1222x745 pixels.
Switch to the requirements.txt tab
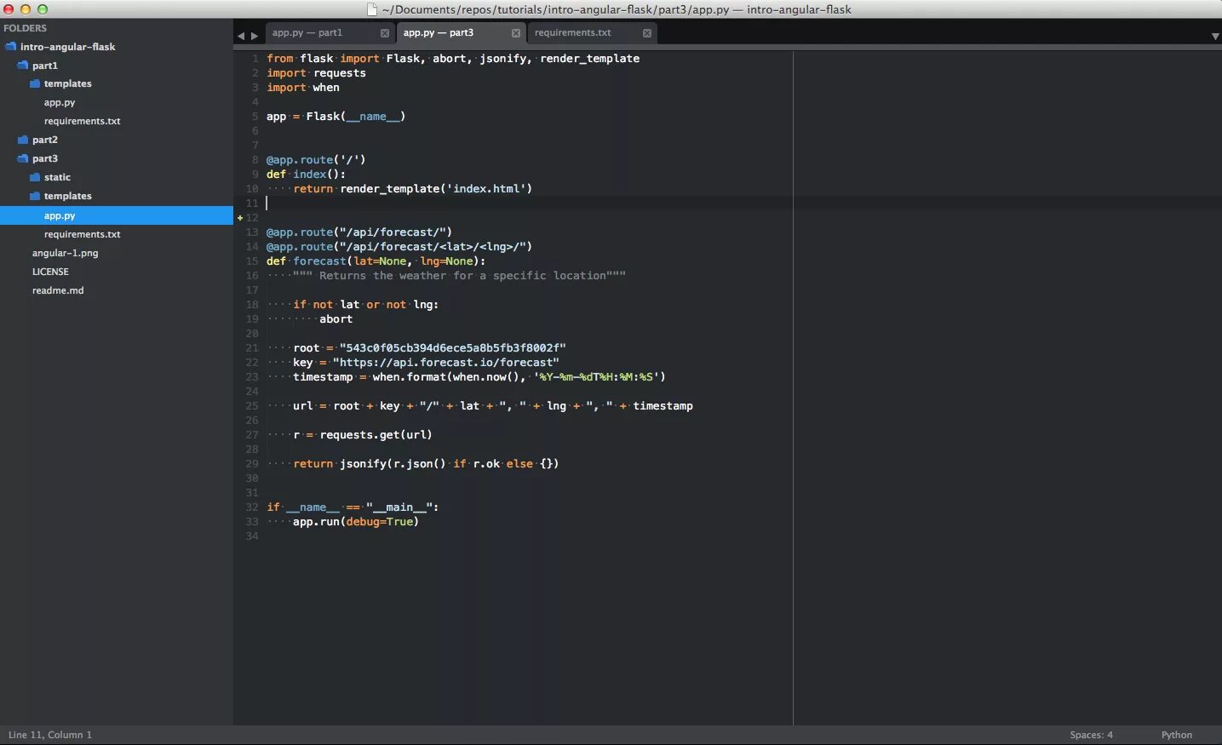coord(573,33)
